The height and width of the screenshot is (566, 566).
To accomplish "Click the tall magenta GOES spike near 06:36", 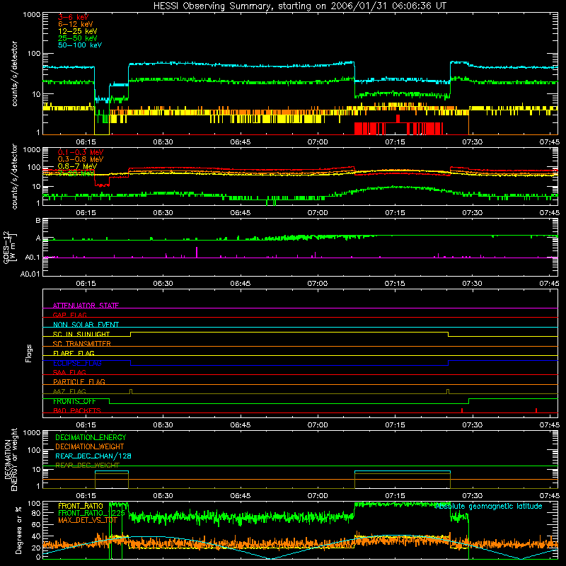I will click(197, 252).
